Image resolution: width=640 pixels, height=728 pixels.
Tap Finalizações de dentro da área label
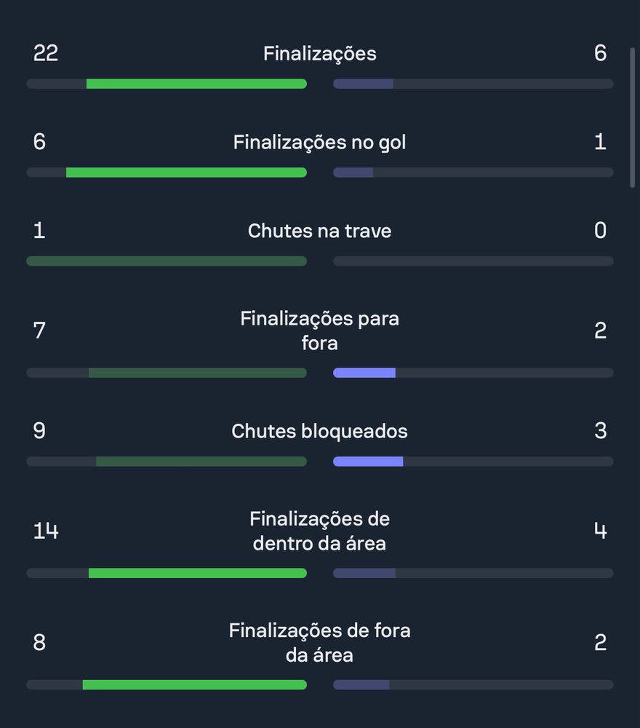319,531
